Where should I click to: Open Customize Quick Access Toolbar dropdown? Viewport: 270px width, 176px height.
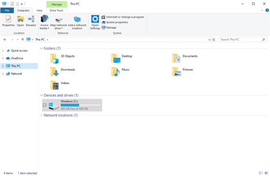[22, 4]
